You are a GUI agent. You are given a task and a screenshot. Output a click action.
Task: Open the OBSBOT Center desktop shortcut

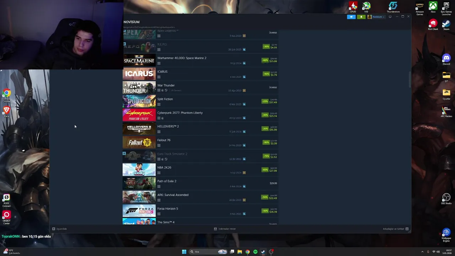click(6, 218)
